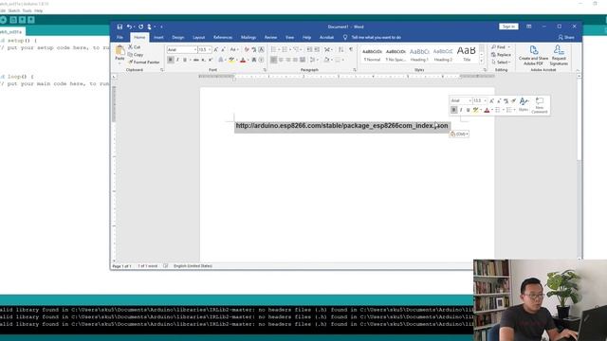
Task: Open Paragraph dialog launcher
Action: point(354,70)
